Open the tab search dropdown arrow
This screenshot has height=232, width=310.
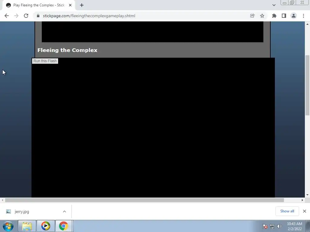pos(274,5)
